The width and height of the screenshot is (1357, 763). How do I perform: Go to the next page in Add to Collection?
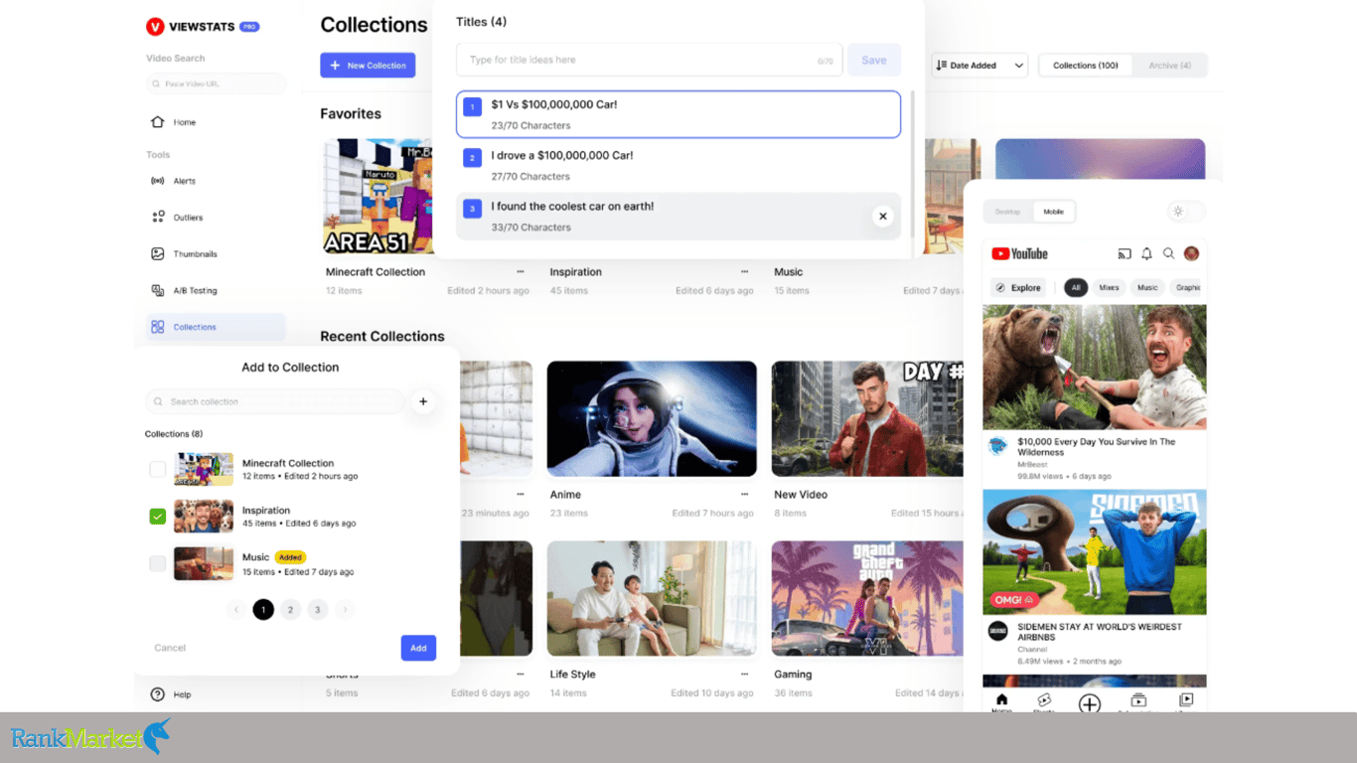[x=345, y=609]
